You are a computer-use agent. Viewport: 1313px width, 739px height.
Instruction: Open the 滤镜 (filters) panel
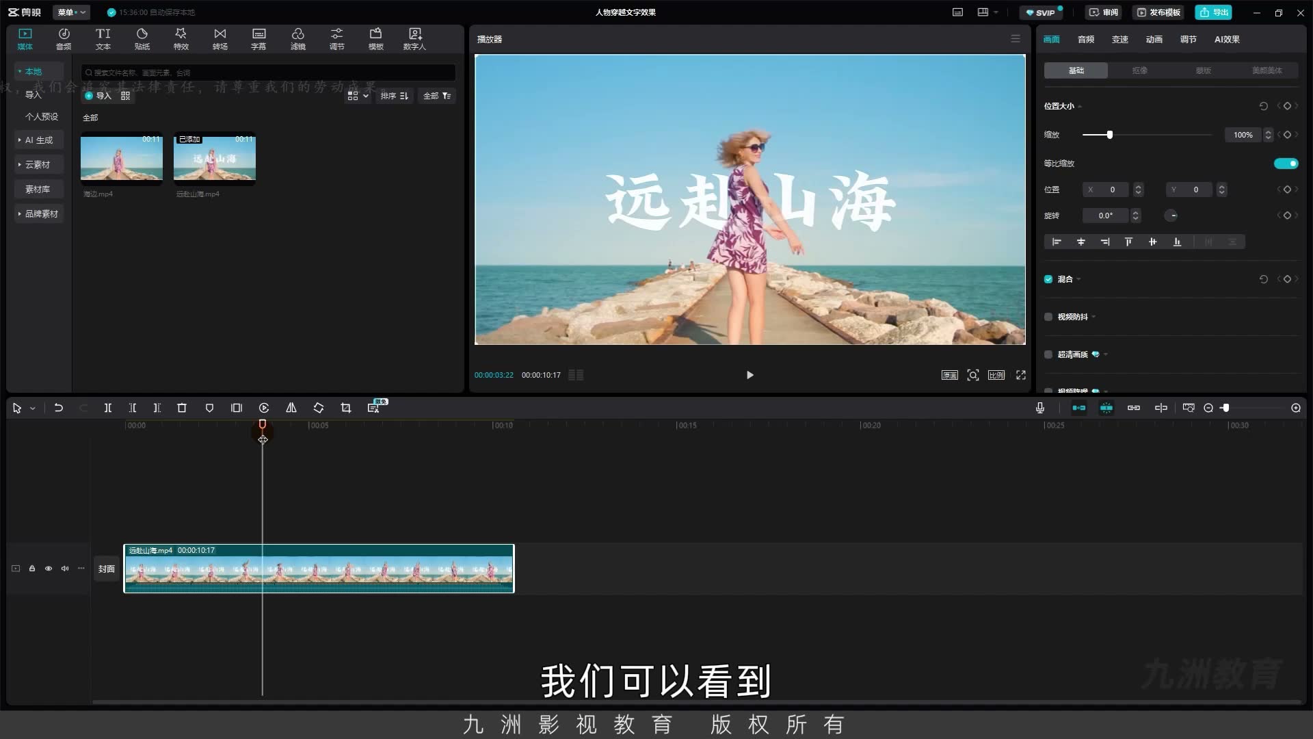point(297,39)
